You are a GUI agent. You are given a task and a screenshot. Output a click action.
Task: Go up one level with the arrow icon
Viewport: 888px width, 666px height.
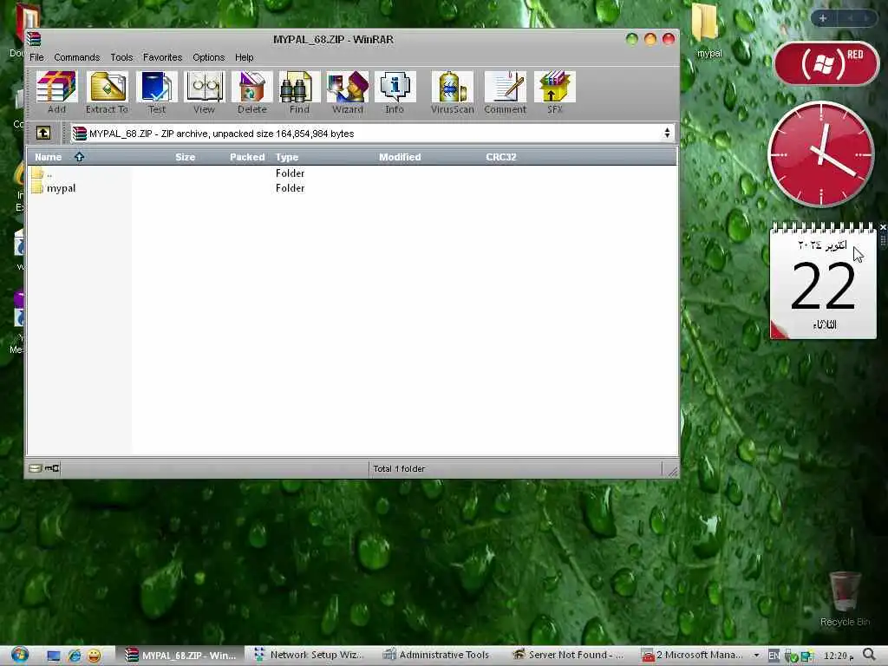point(43,133)
